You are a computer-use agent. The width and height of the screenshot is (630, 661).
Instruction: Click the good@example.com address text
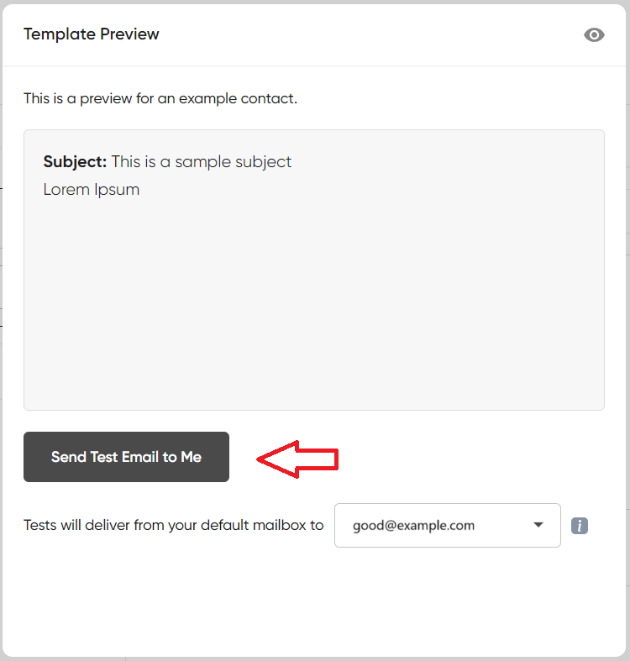[x=413, y=526]
